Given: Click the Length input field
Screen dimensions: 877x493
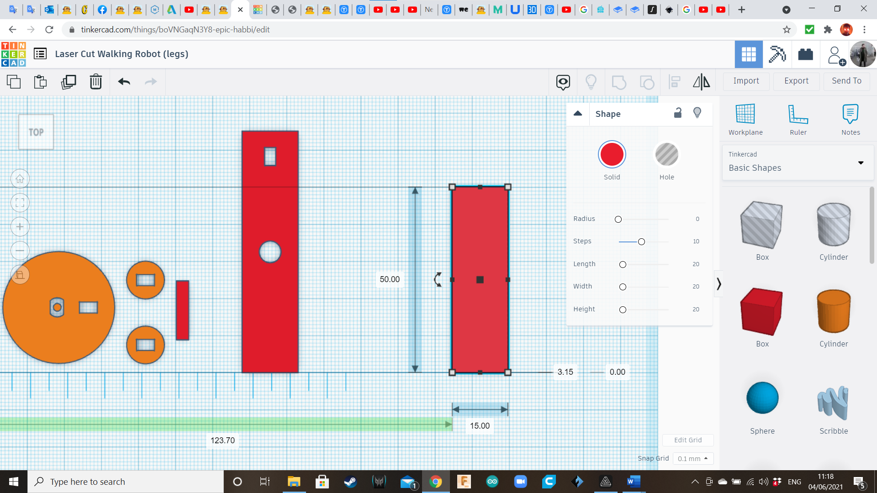Looking at the screenshot, I should coord(696,264).
